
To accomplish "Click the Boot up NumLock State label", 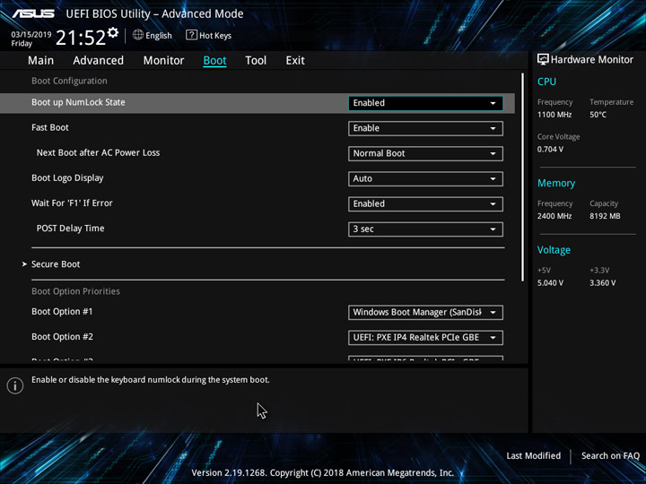I will (x=78, y=102).
